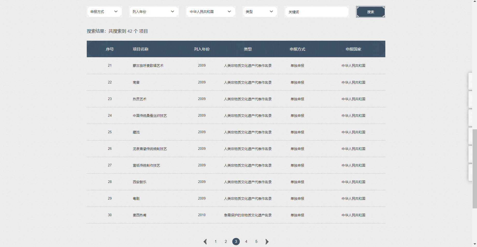Click the 列入年份 column header
Screen dimensions: 477x247
pyautogui.click(x=202, y=49)
